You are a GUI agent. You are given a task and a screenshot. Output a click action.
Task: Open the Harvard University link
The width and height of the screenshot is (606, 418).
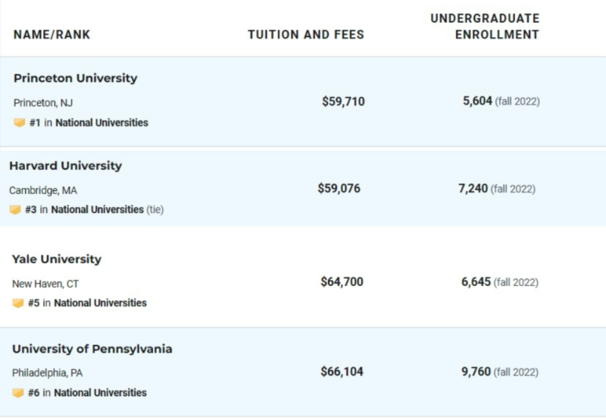click(x=66, y=165)
